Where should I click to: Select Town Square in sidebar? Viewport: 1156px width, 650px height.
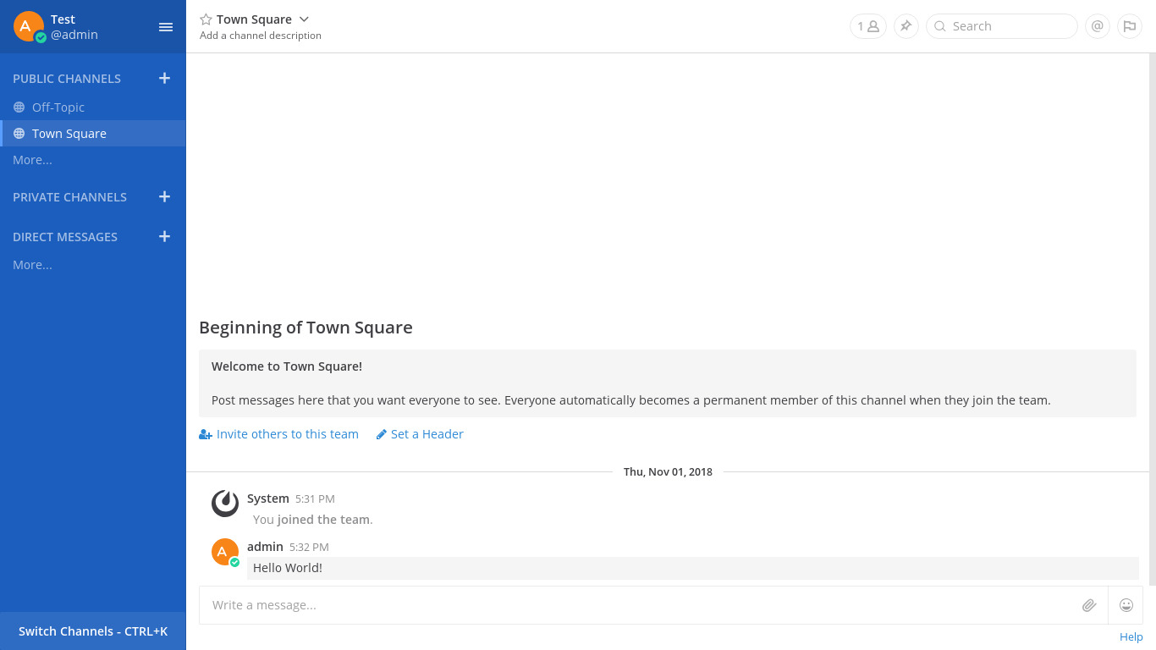[x=69, y=134]
